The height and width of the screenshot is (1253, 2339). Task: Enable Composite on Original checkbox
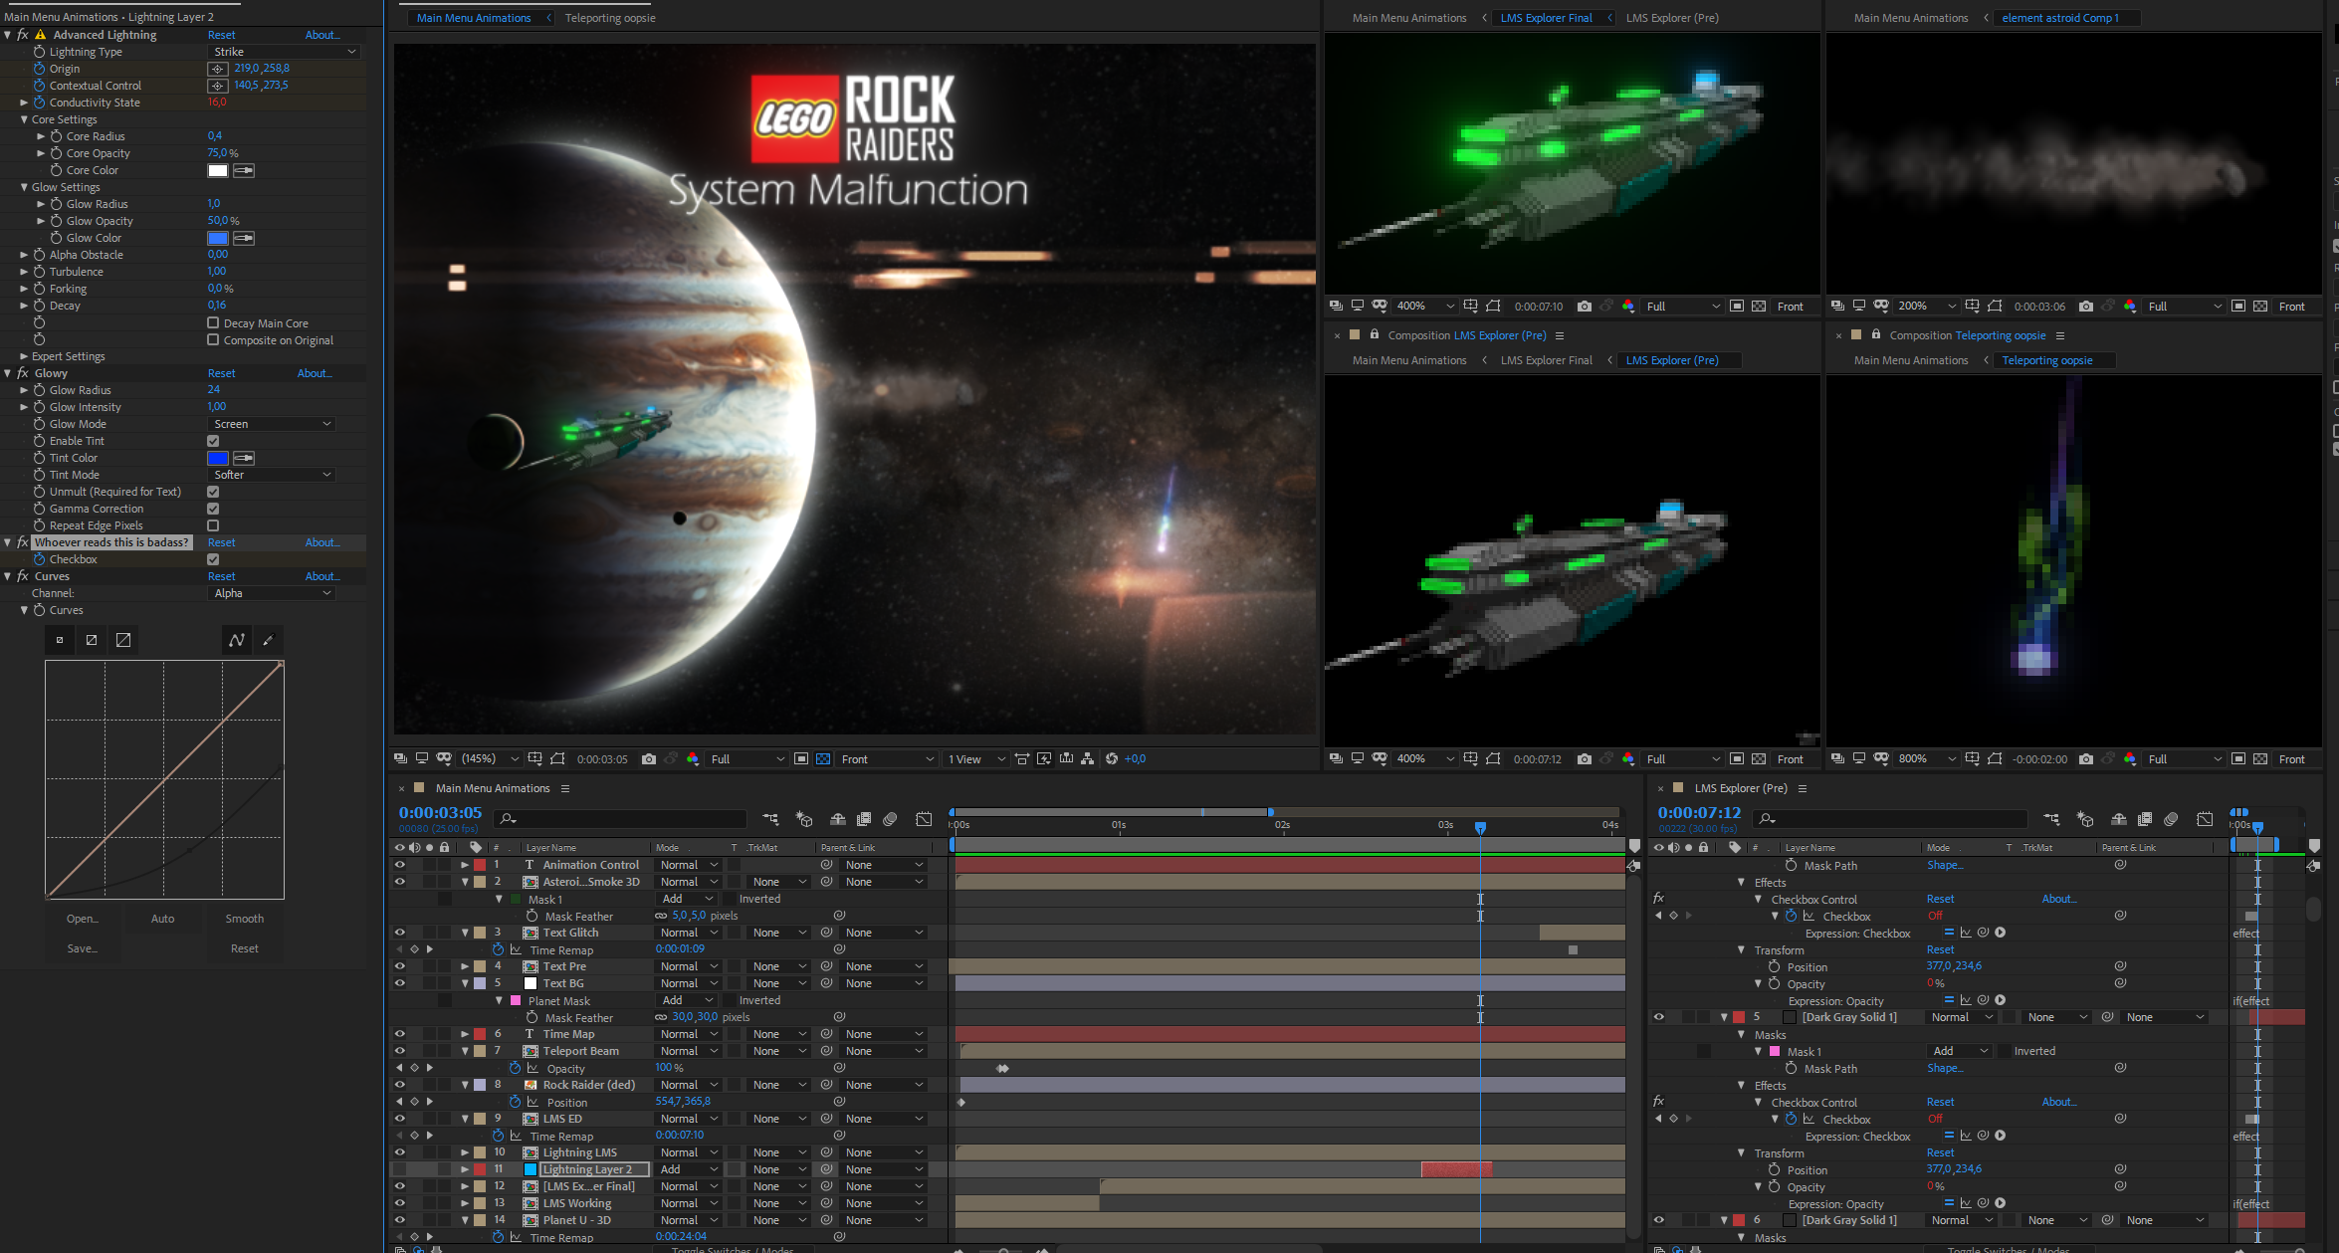213,340
